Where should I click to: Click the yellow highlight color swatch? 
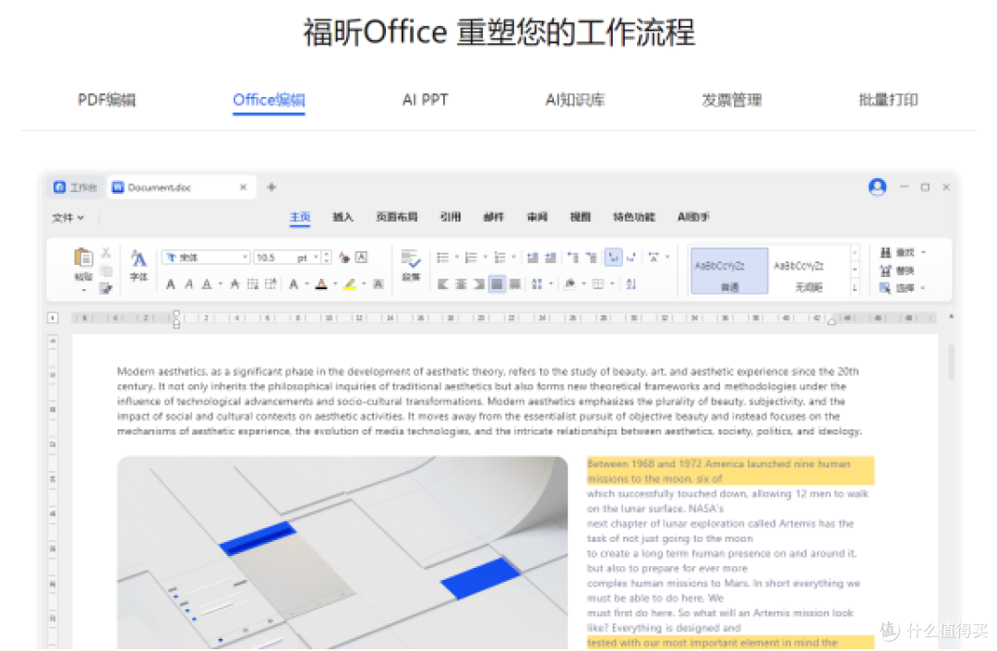350,284
